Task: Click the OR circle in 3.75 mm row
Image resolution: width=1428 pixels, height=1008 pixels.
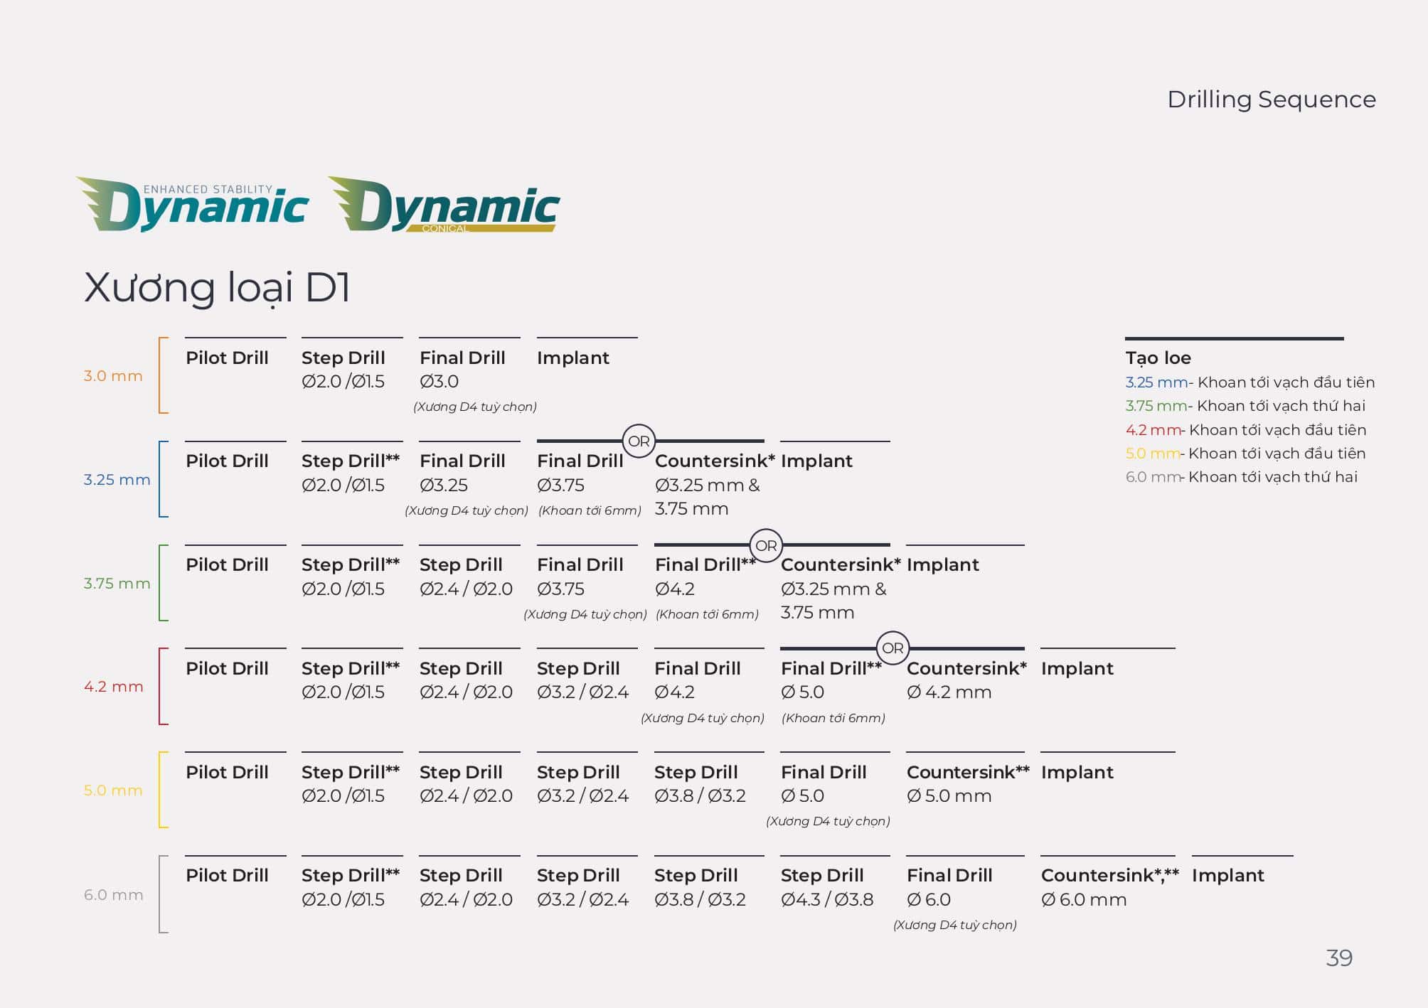Action: (765, 545)
